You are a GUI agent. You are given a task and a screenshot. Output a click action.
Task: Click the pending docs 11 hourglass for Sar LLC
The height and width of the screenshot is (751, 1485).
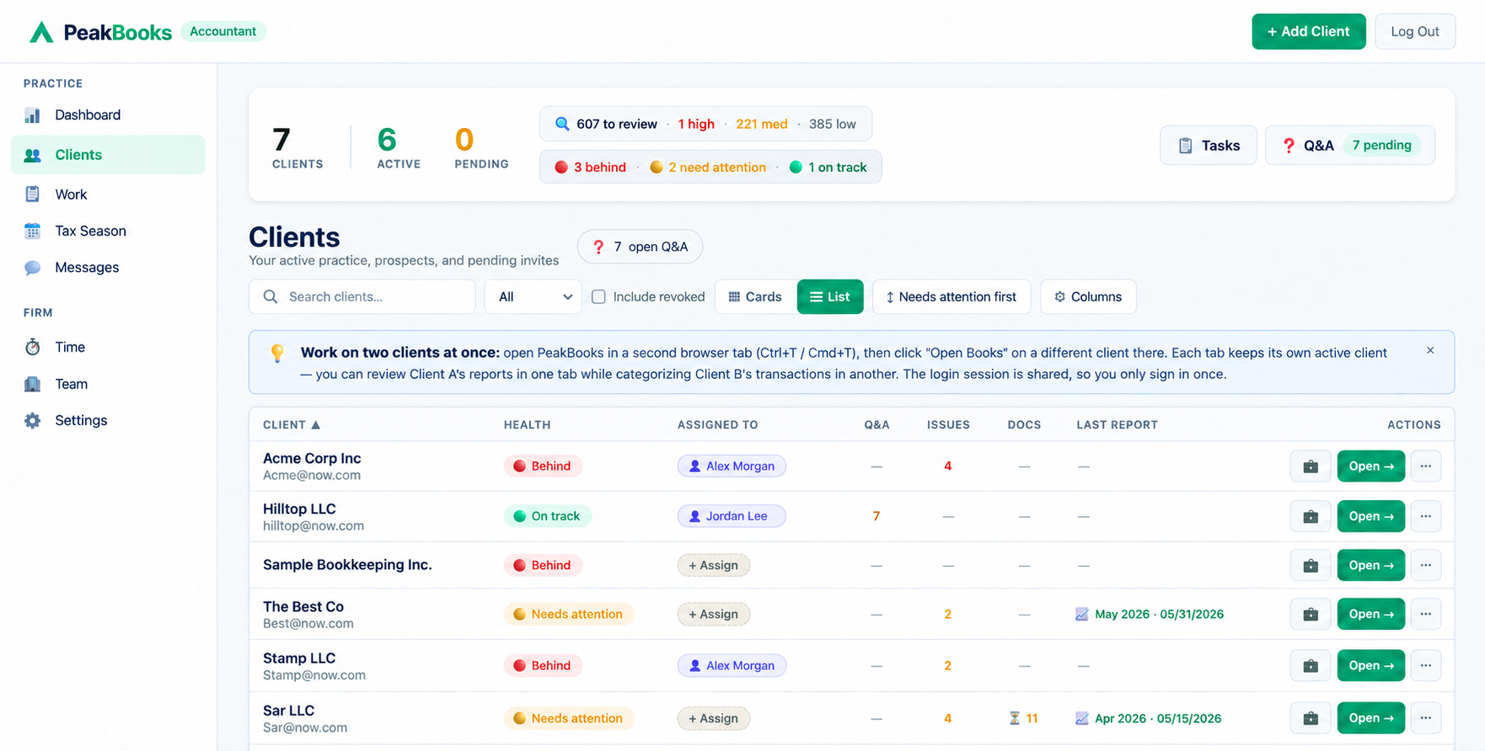tap(1023, 718)
